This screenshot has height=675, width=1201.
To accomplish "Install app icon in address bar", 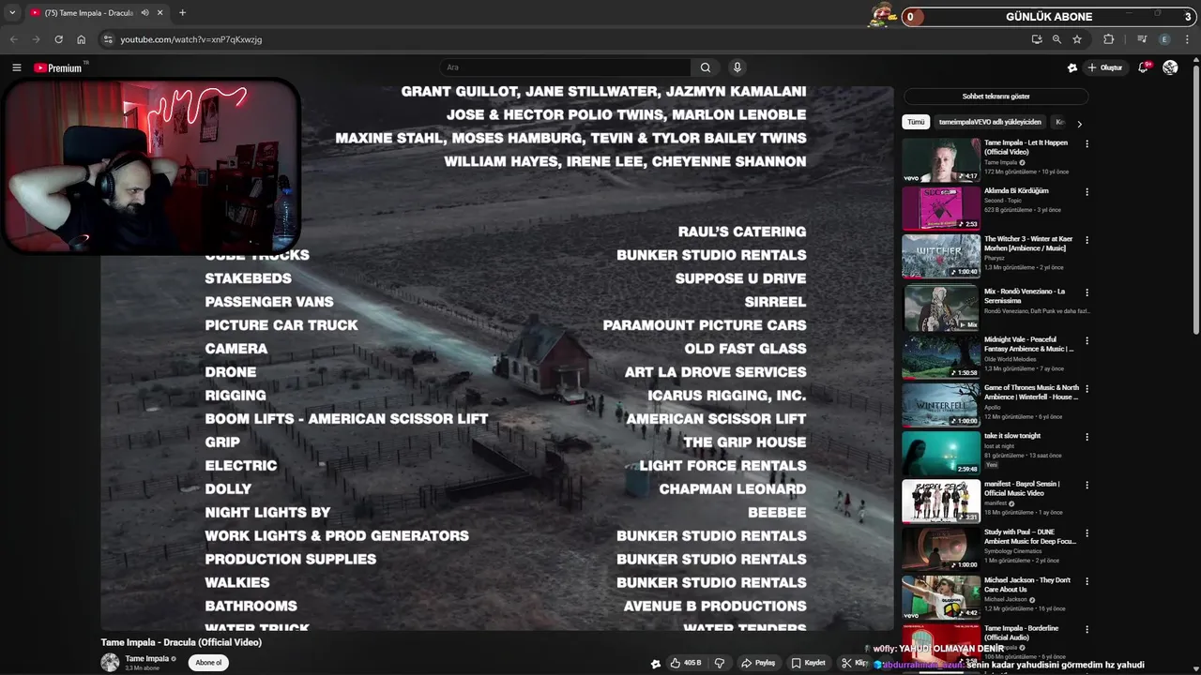I will coord(1037,39).
